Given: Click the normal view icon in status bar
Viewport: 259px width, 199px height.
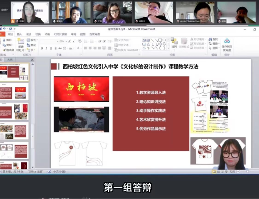Looking at the screenshot, I should (x=214, y=172).
